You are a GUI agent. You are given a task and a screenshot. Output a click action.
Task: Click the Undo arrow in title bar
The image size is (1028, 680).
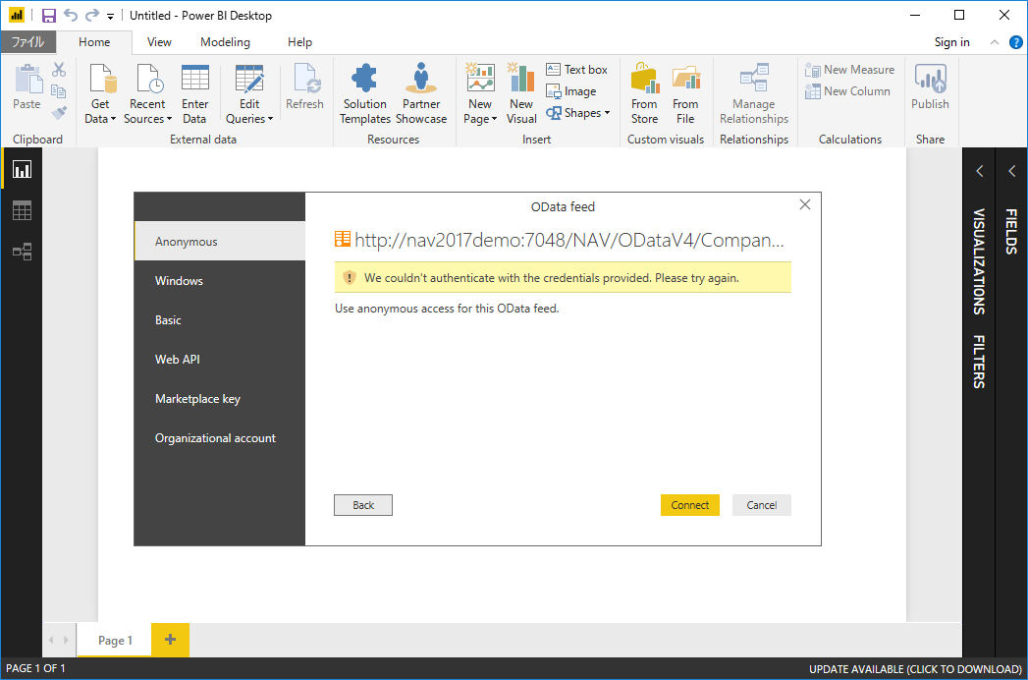coord(70,15)
